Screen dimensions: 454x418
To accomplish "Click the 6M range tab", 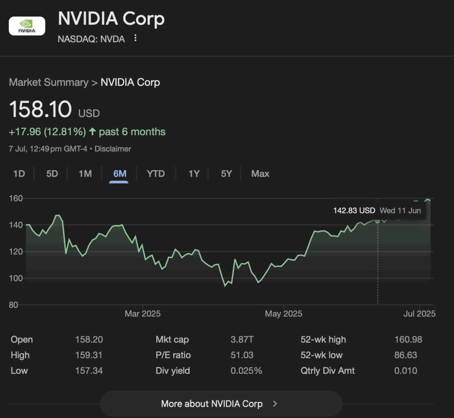I will pyautogui.click(x=120, y=174).
